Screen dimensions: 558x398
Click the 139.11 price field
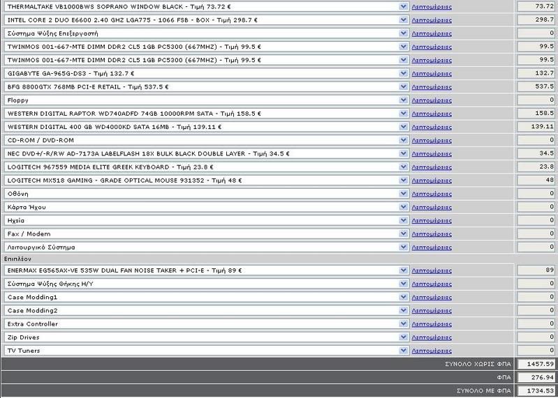[x=536, y=126]
